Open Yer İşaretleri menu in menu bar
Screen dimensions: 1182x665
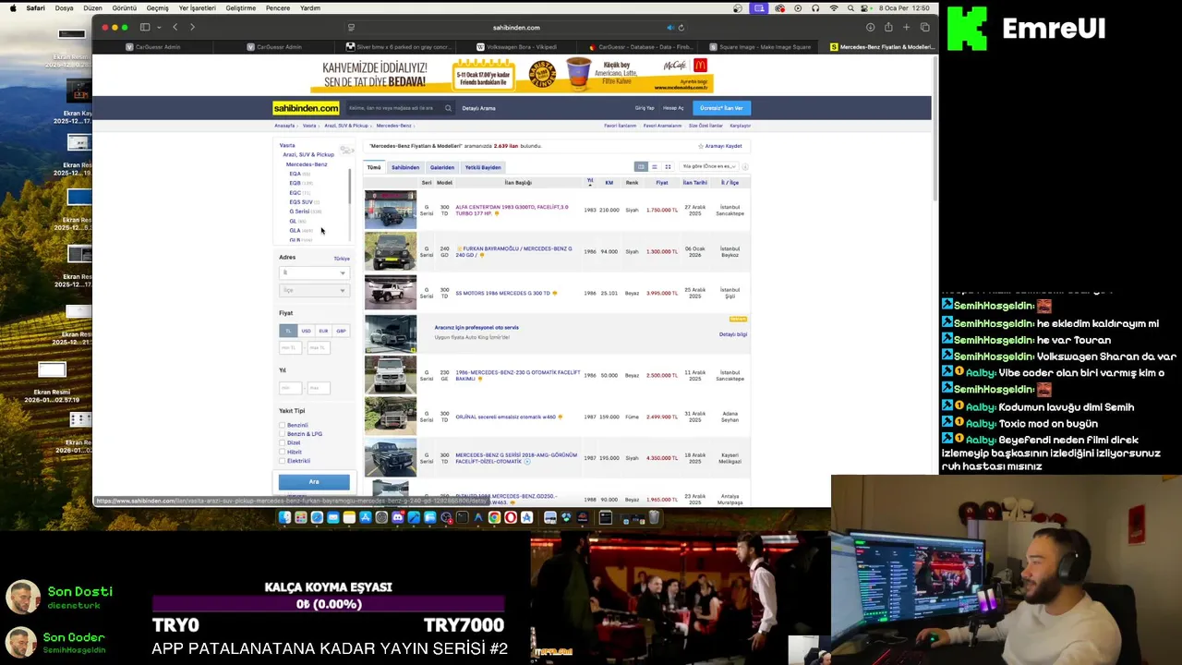(x=197, y=8)
